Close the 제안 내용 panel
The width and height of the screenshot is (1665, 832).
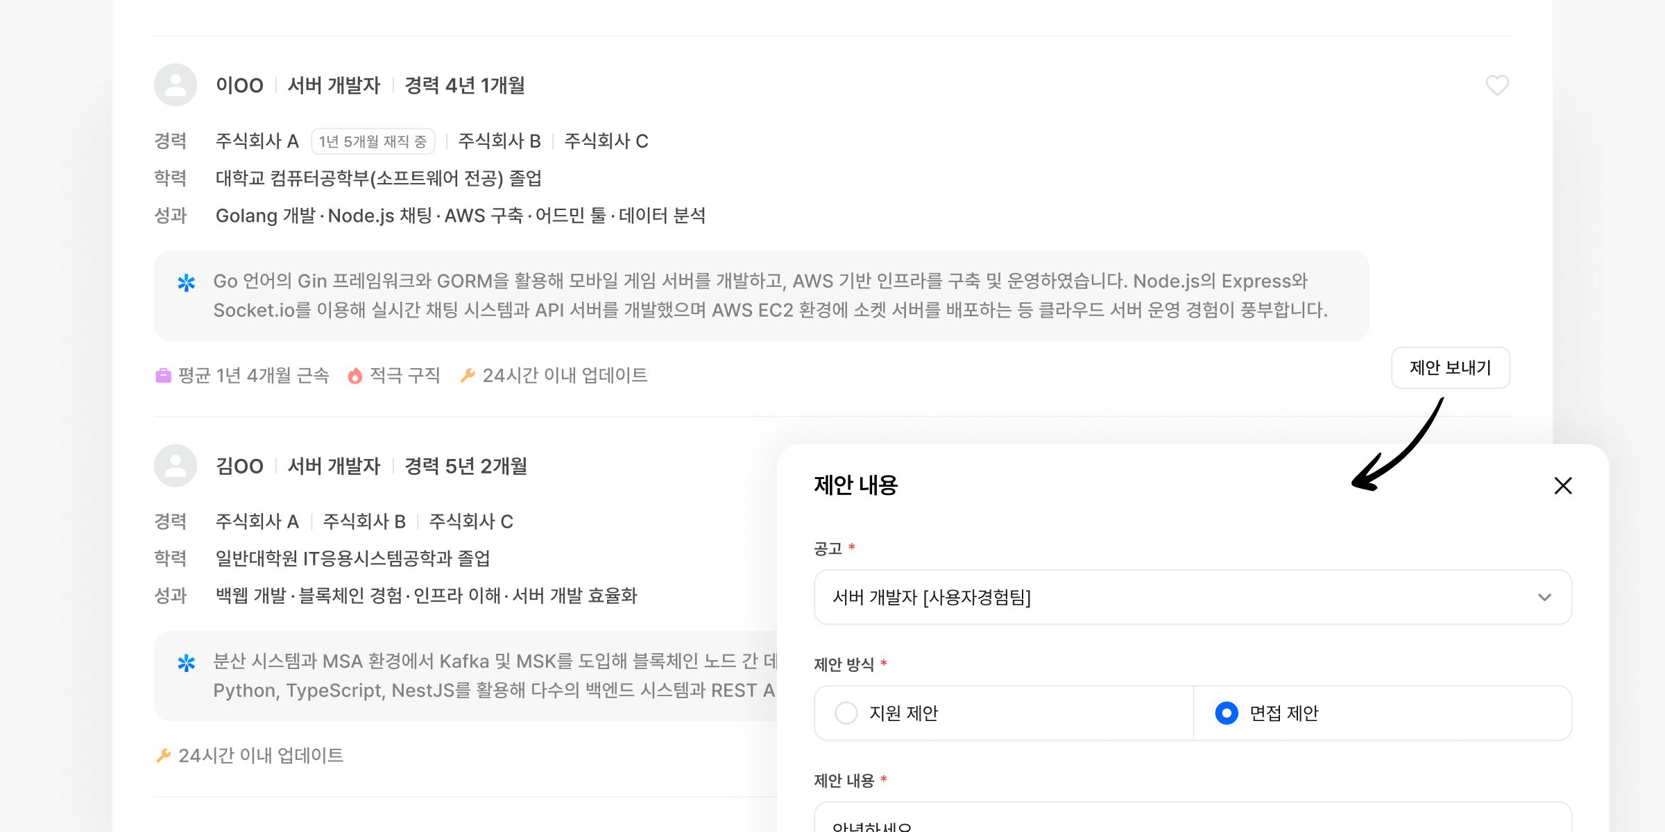coord(1563,485)
